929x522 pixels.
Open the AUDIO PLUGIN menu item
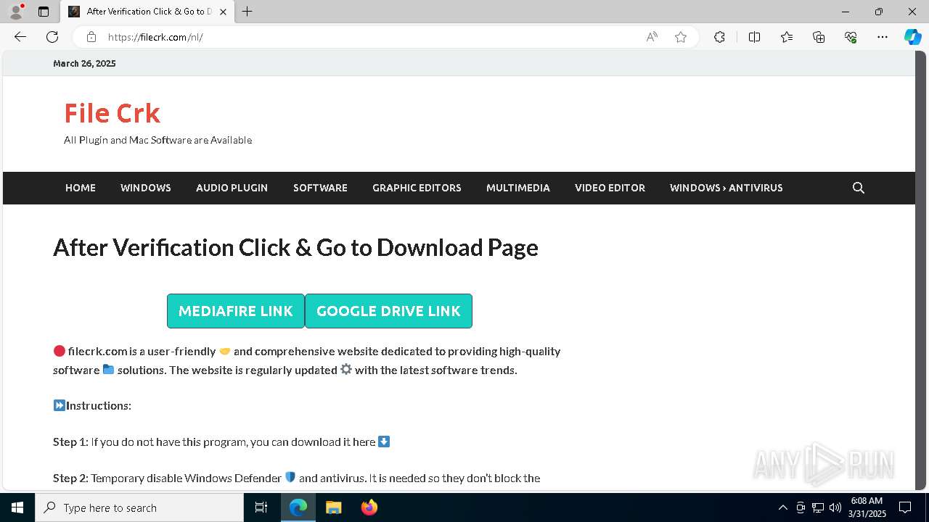pyautogui.click(x=232, y=188)
